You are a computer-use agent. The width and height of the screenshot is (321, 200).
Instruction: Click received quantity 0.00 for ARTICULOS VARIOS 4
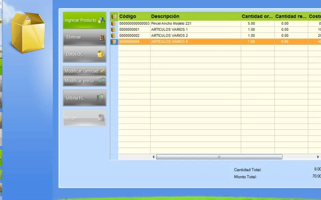click(285, 42)
